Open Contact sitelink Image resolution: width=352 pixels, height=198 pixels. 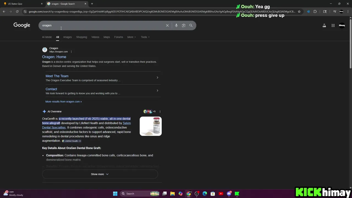tap(51, 89)
